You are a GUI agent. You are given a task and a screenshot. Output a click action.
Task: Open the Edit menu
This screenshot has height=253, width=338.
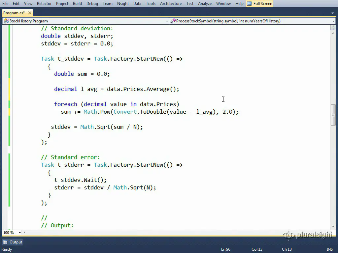pos(16,4)
